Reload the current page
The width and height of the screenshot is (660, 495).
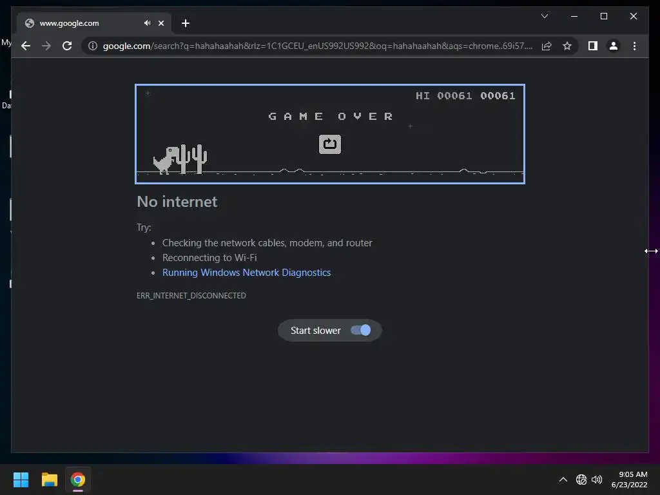click(x=67, y=46)
